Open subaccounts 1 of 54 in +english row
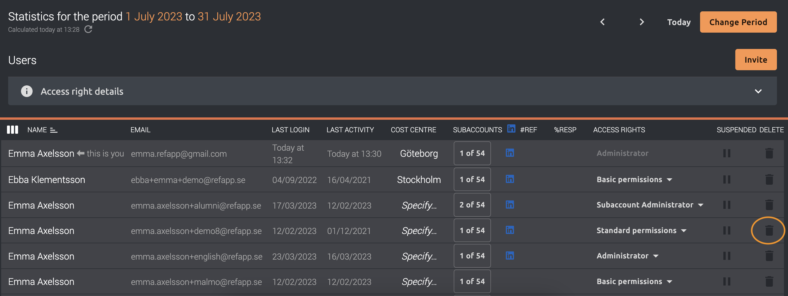Viewport: 788px width, 296px height. 472,256
